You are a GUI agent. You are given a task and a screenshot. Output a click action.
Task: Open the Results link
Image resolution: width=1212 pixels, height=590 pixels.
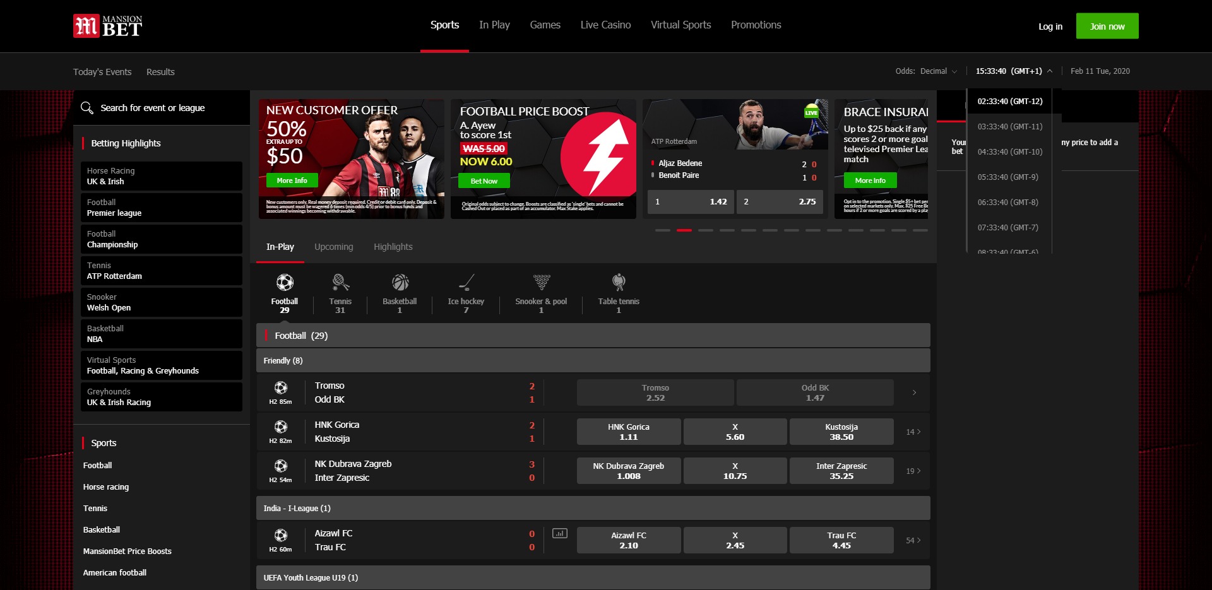160,72
